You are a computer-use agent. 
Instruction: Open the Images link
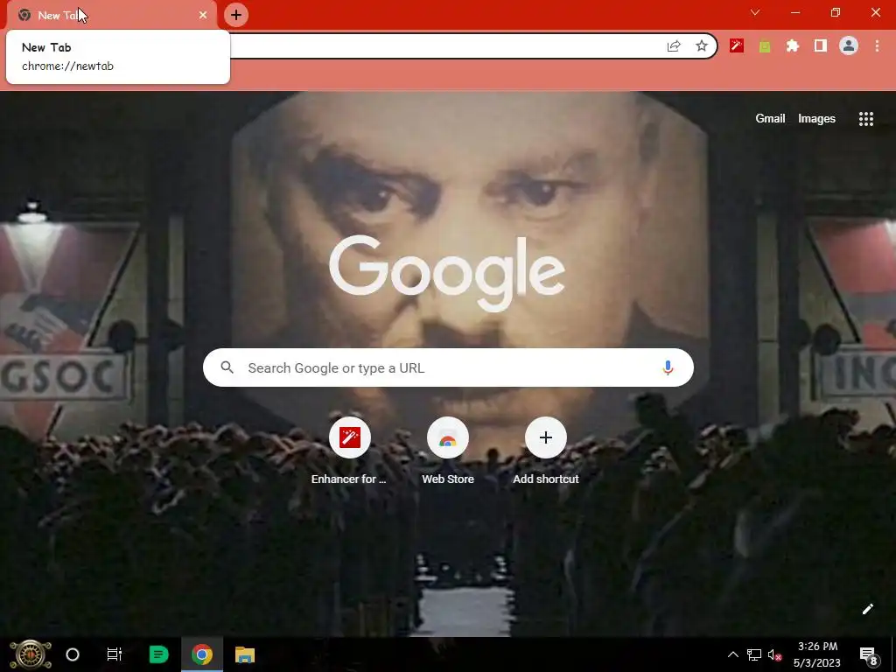point(816,118)
